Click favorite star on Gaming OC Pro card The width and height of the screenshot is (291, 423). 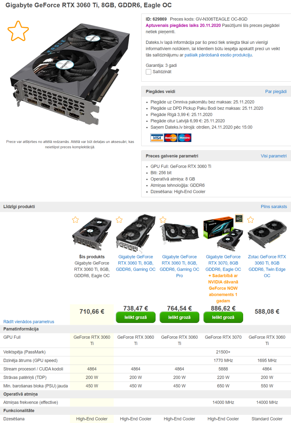click(163, 220)
